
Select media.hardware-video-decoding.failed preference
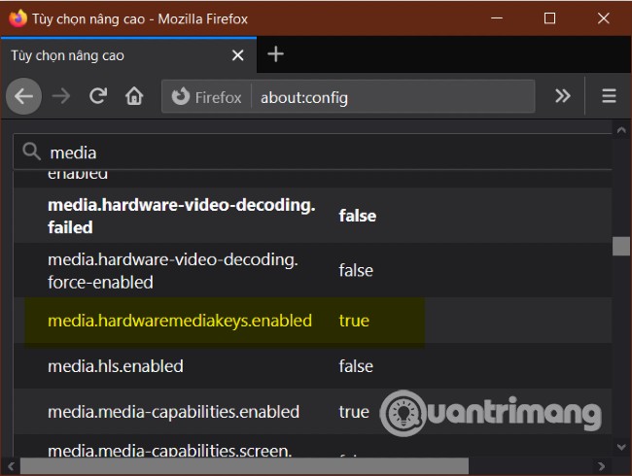pyautogui.click(x=182, y=216)
